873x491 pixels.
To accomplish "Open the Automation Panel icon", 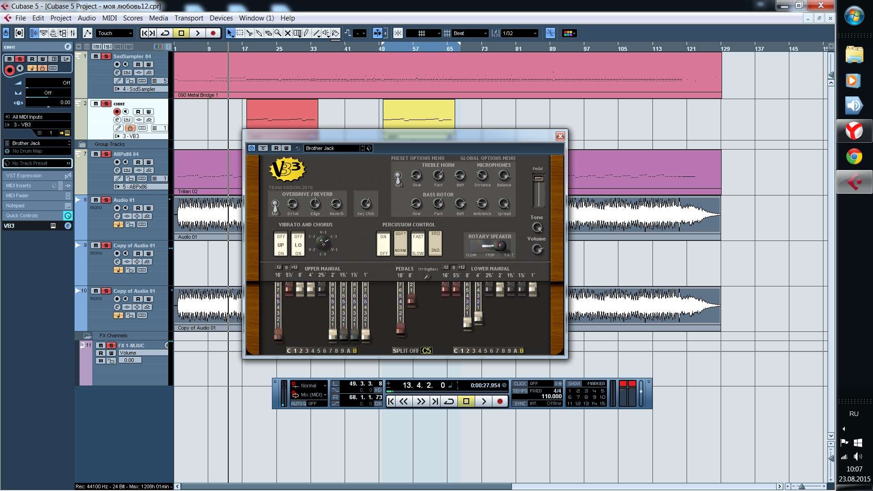I will [87, 33].
